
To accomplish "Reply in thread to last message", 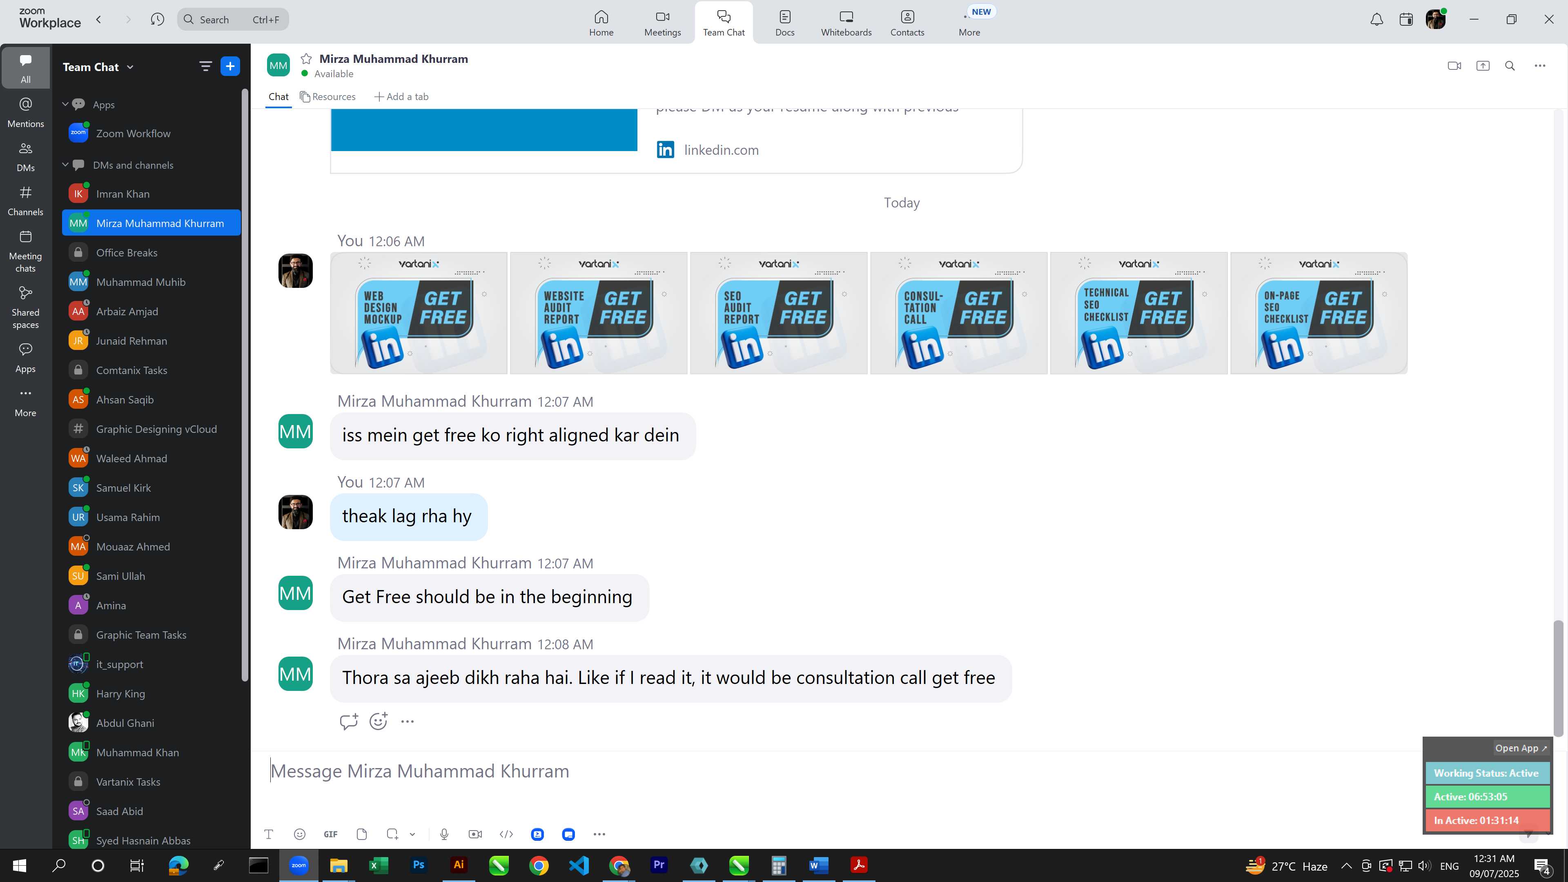I will point(349,721).
